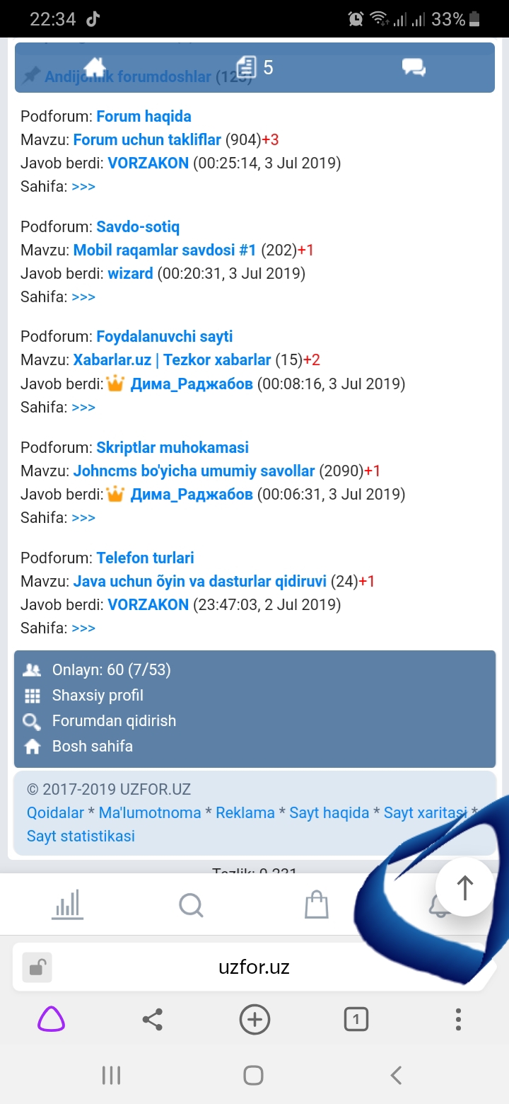Viewport: 509px width, 1104px height.
Task: Tap the uzfor.uz address bar
Action: coord(255,967)
